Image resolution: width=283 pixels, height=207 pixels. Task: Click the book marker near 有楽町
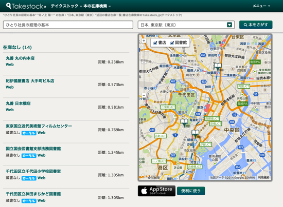tap(184, 123)
